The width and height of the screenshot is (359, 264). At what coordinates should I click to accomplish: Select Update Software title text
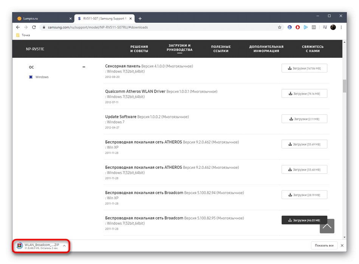tap(121, 117)
